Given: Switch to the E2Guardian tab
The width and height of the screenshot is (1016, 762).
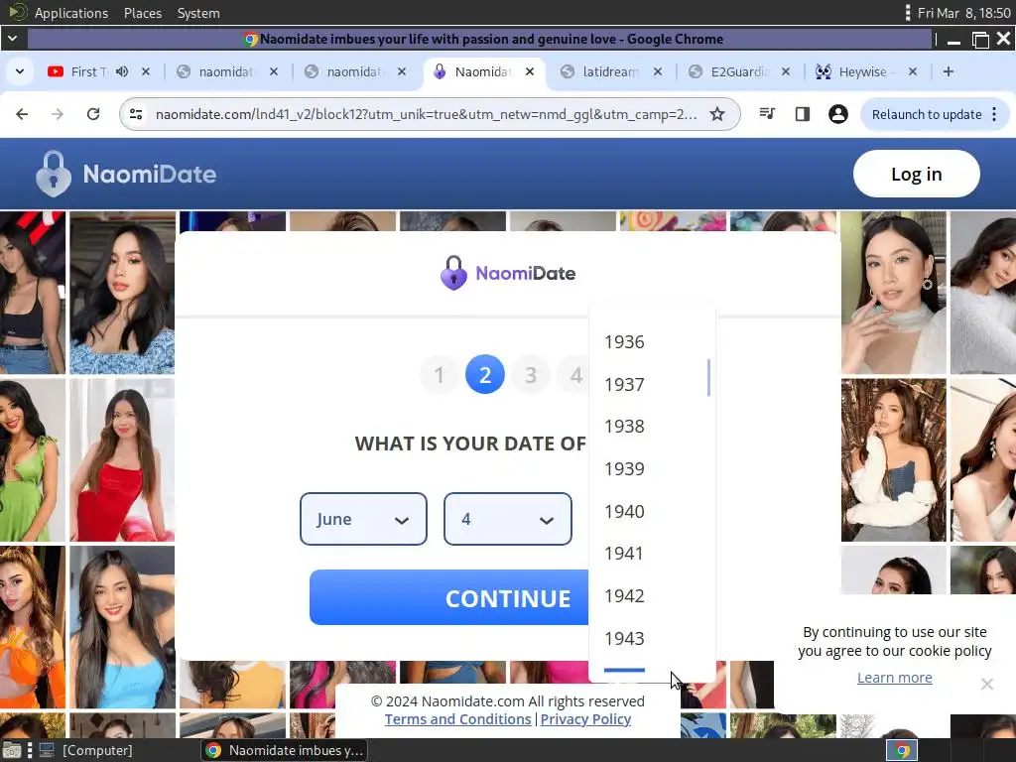Looking at the screenshot, I should [x=738, y=71].
